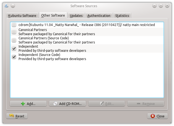Uncheck the Independent source checkbox
Viewport: 174px width, 126px height.
coord(14,48)
